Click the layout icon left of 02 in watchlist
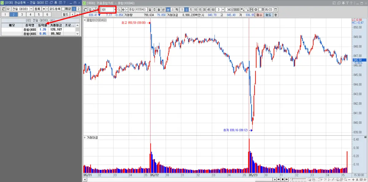The width and height of the screenshot is (368, 182). click(x=3, y=9)
